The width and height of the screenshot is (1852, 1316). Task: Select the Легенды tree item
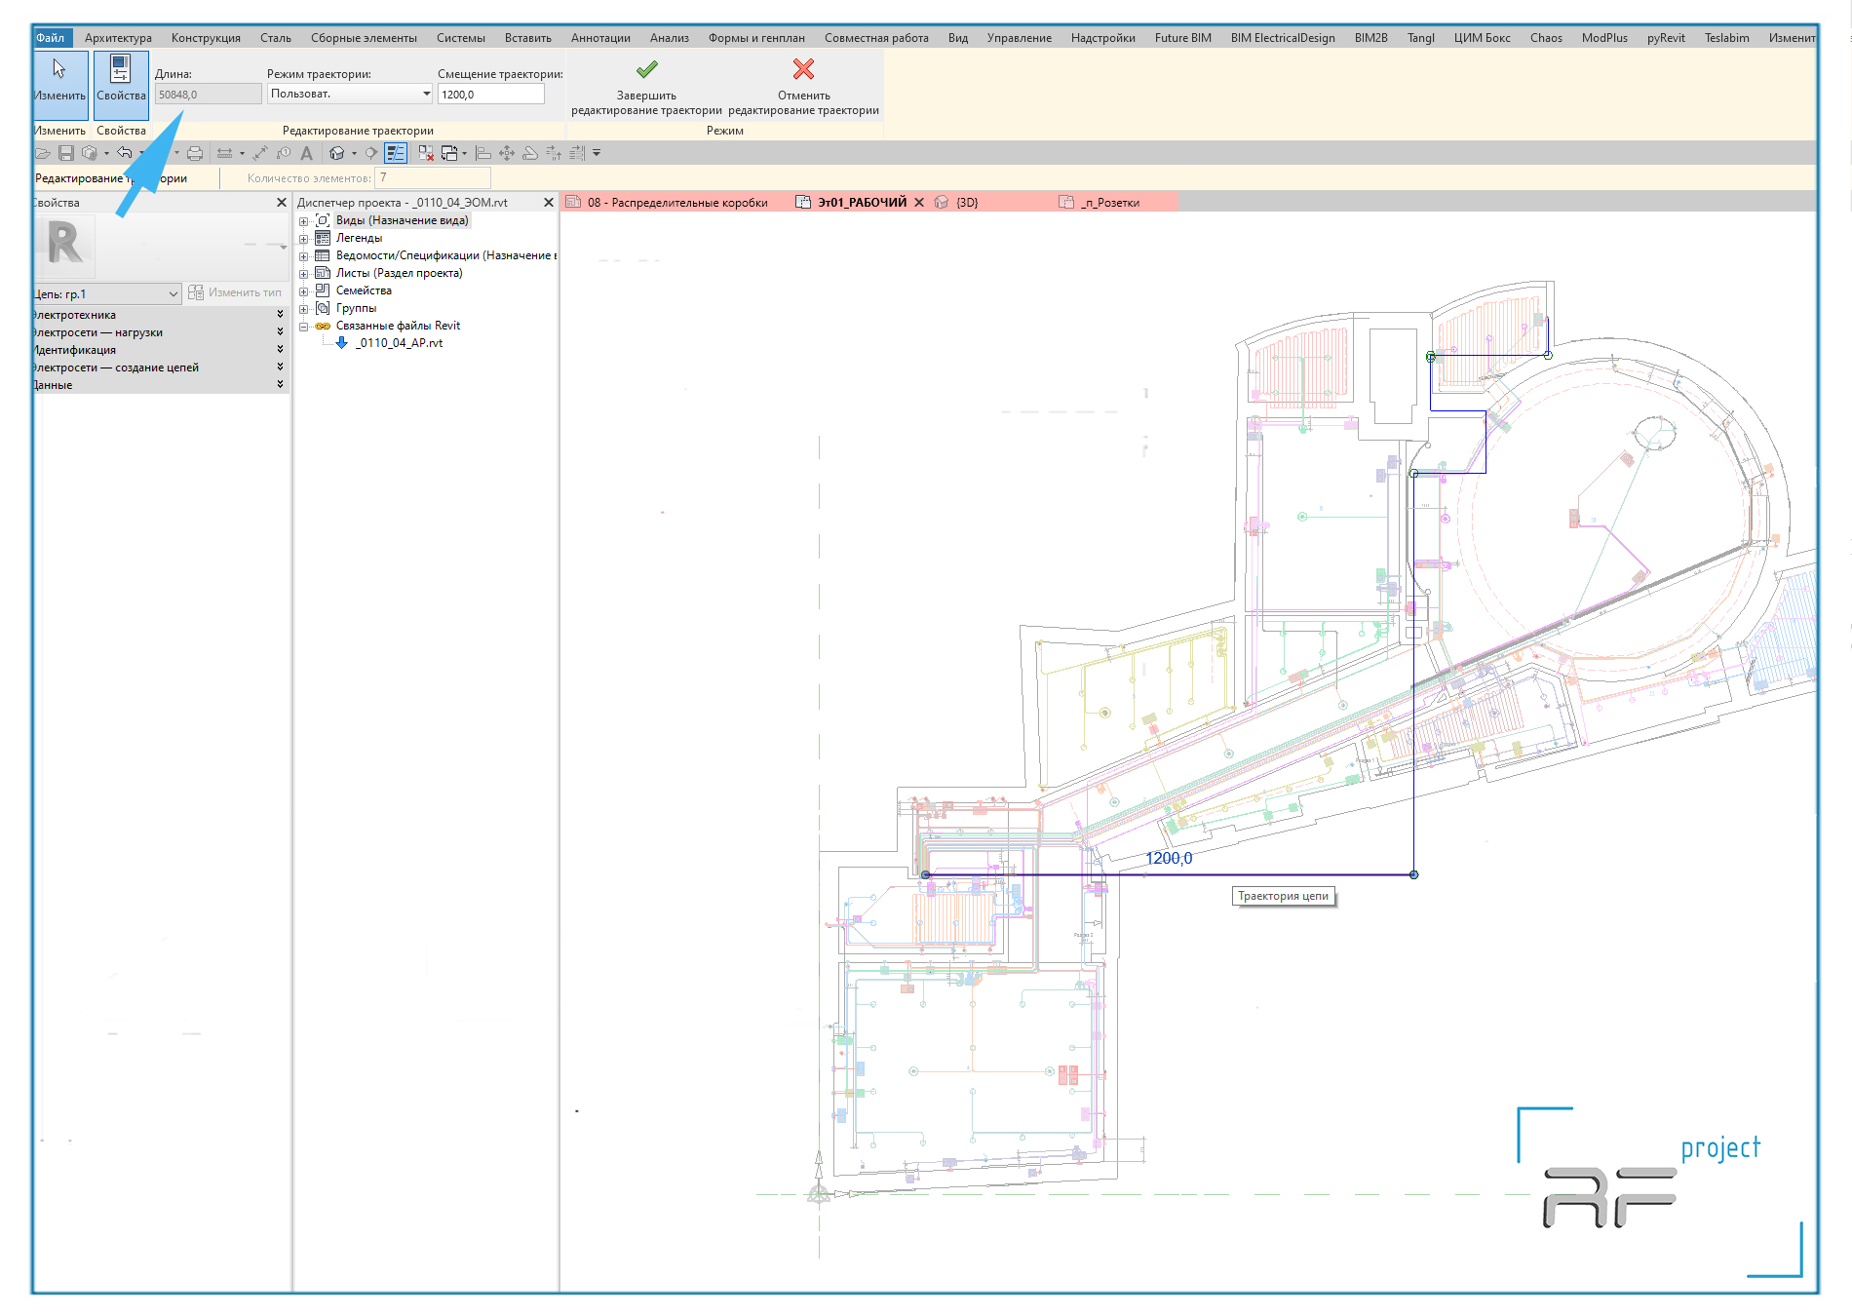pos(359,238)
